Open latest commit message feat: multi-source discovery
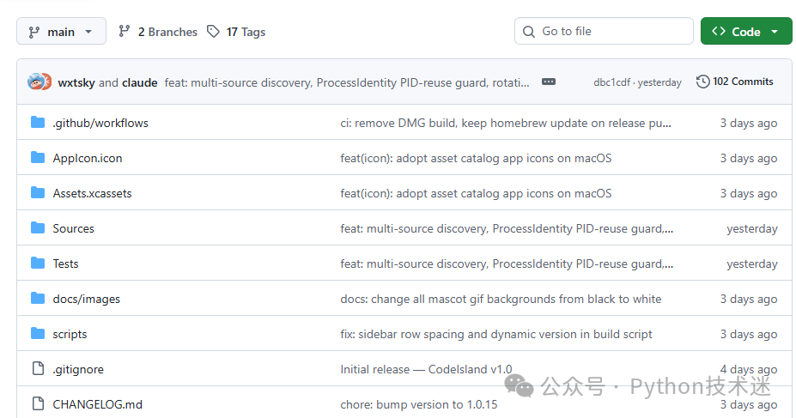 347,82
